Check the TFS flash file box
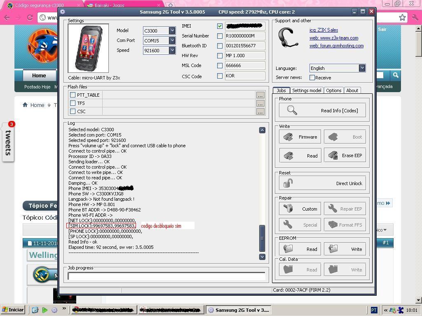This screenshot has height=320, width=422. click(73, 103)
